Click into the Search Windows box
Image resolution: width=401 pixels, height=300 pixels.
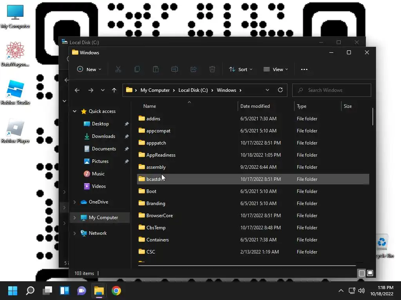(331, 90)
